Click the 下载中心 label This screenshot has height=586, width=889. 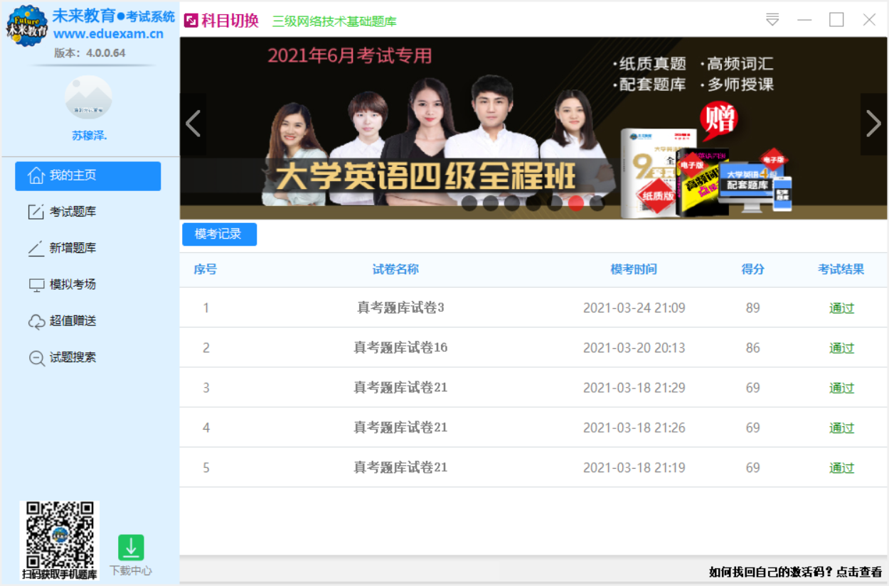pyautogui.click(x=131, y=570)
